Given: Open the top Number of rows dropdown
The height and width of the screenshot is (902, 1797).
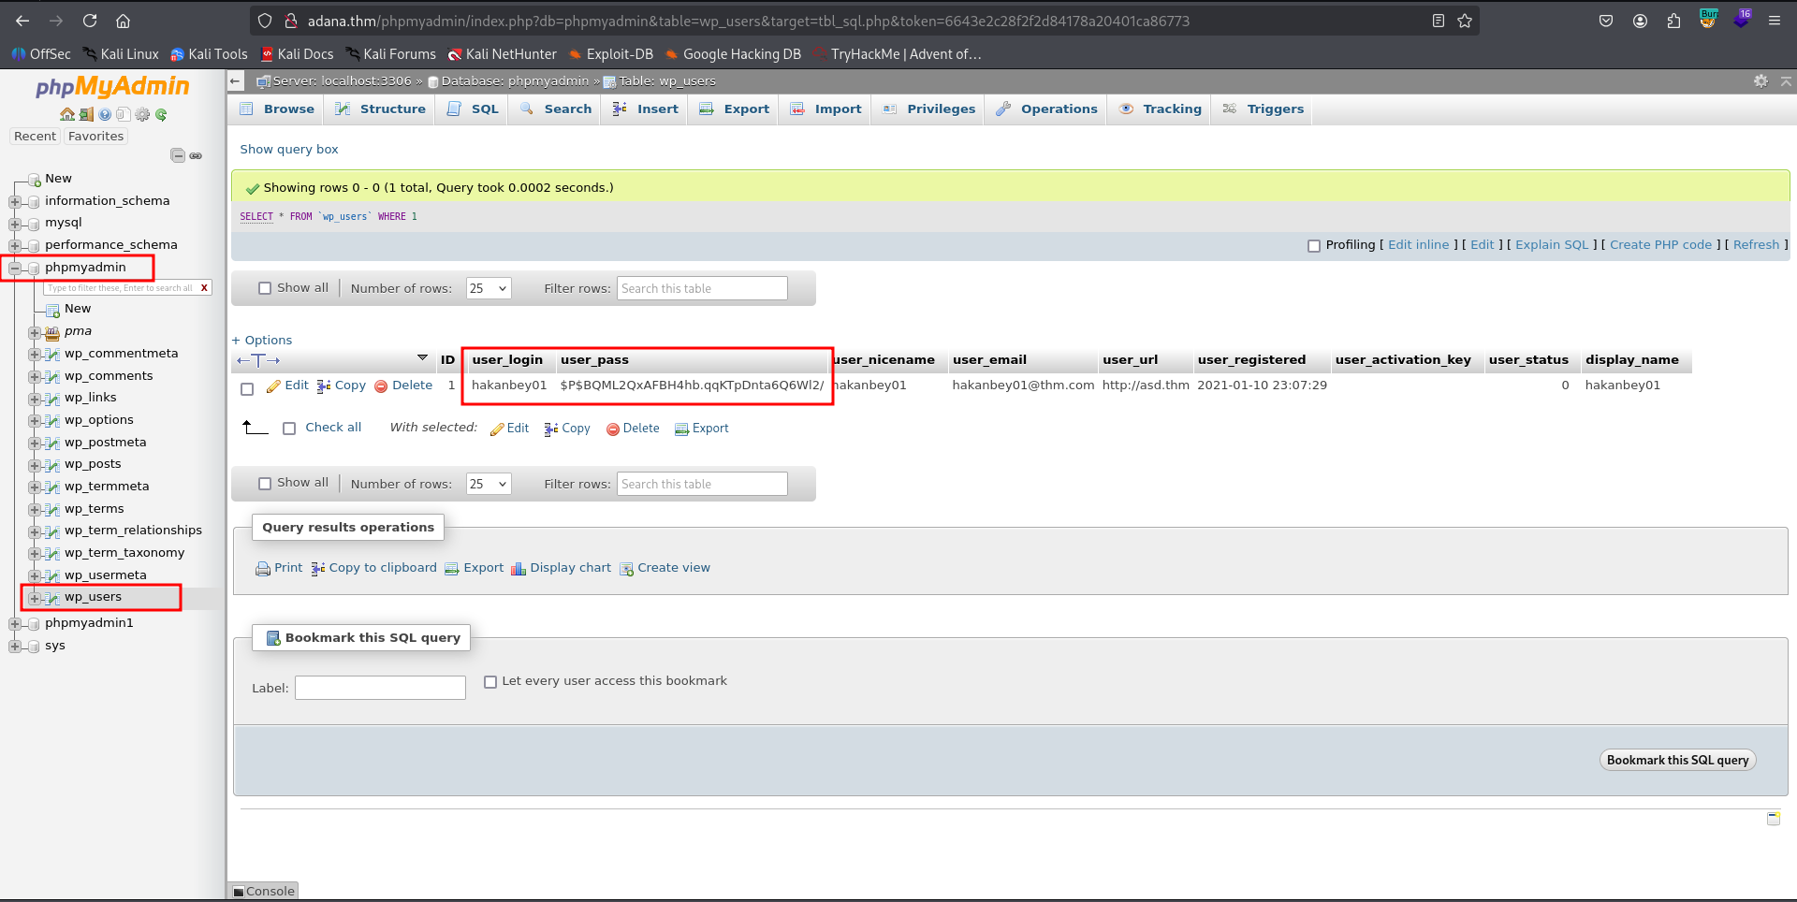Looking at the screenshot, I should [489, 288].
